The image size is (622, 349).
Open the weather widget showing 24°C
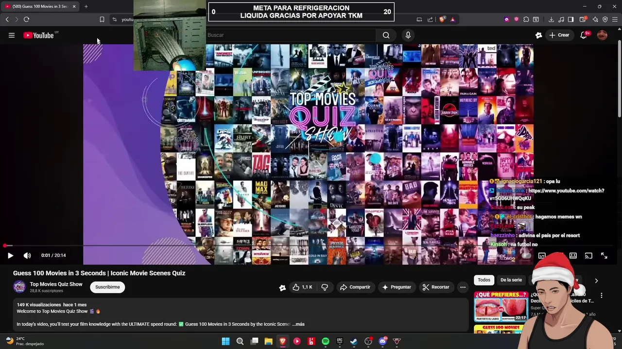point(24,341)
